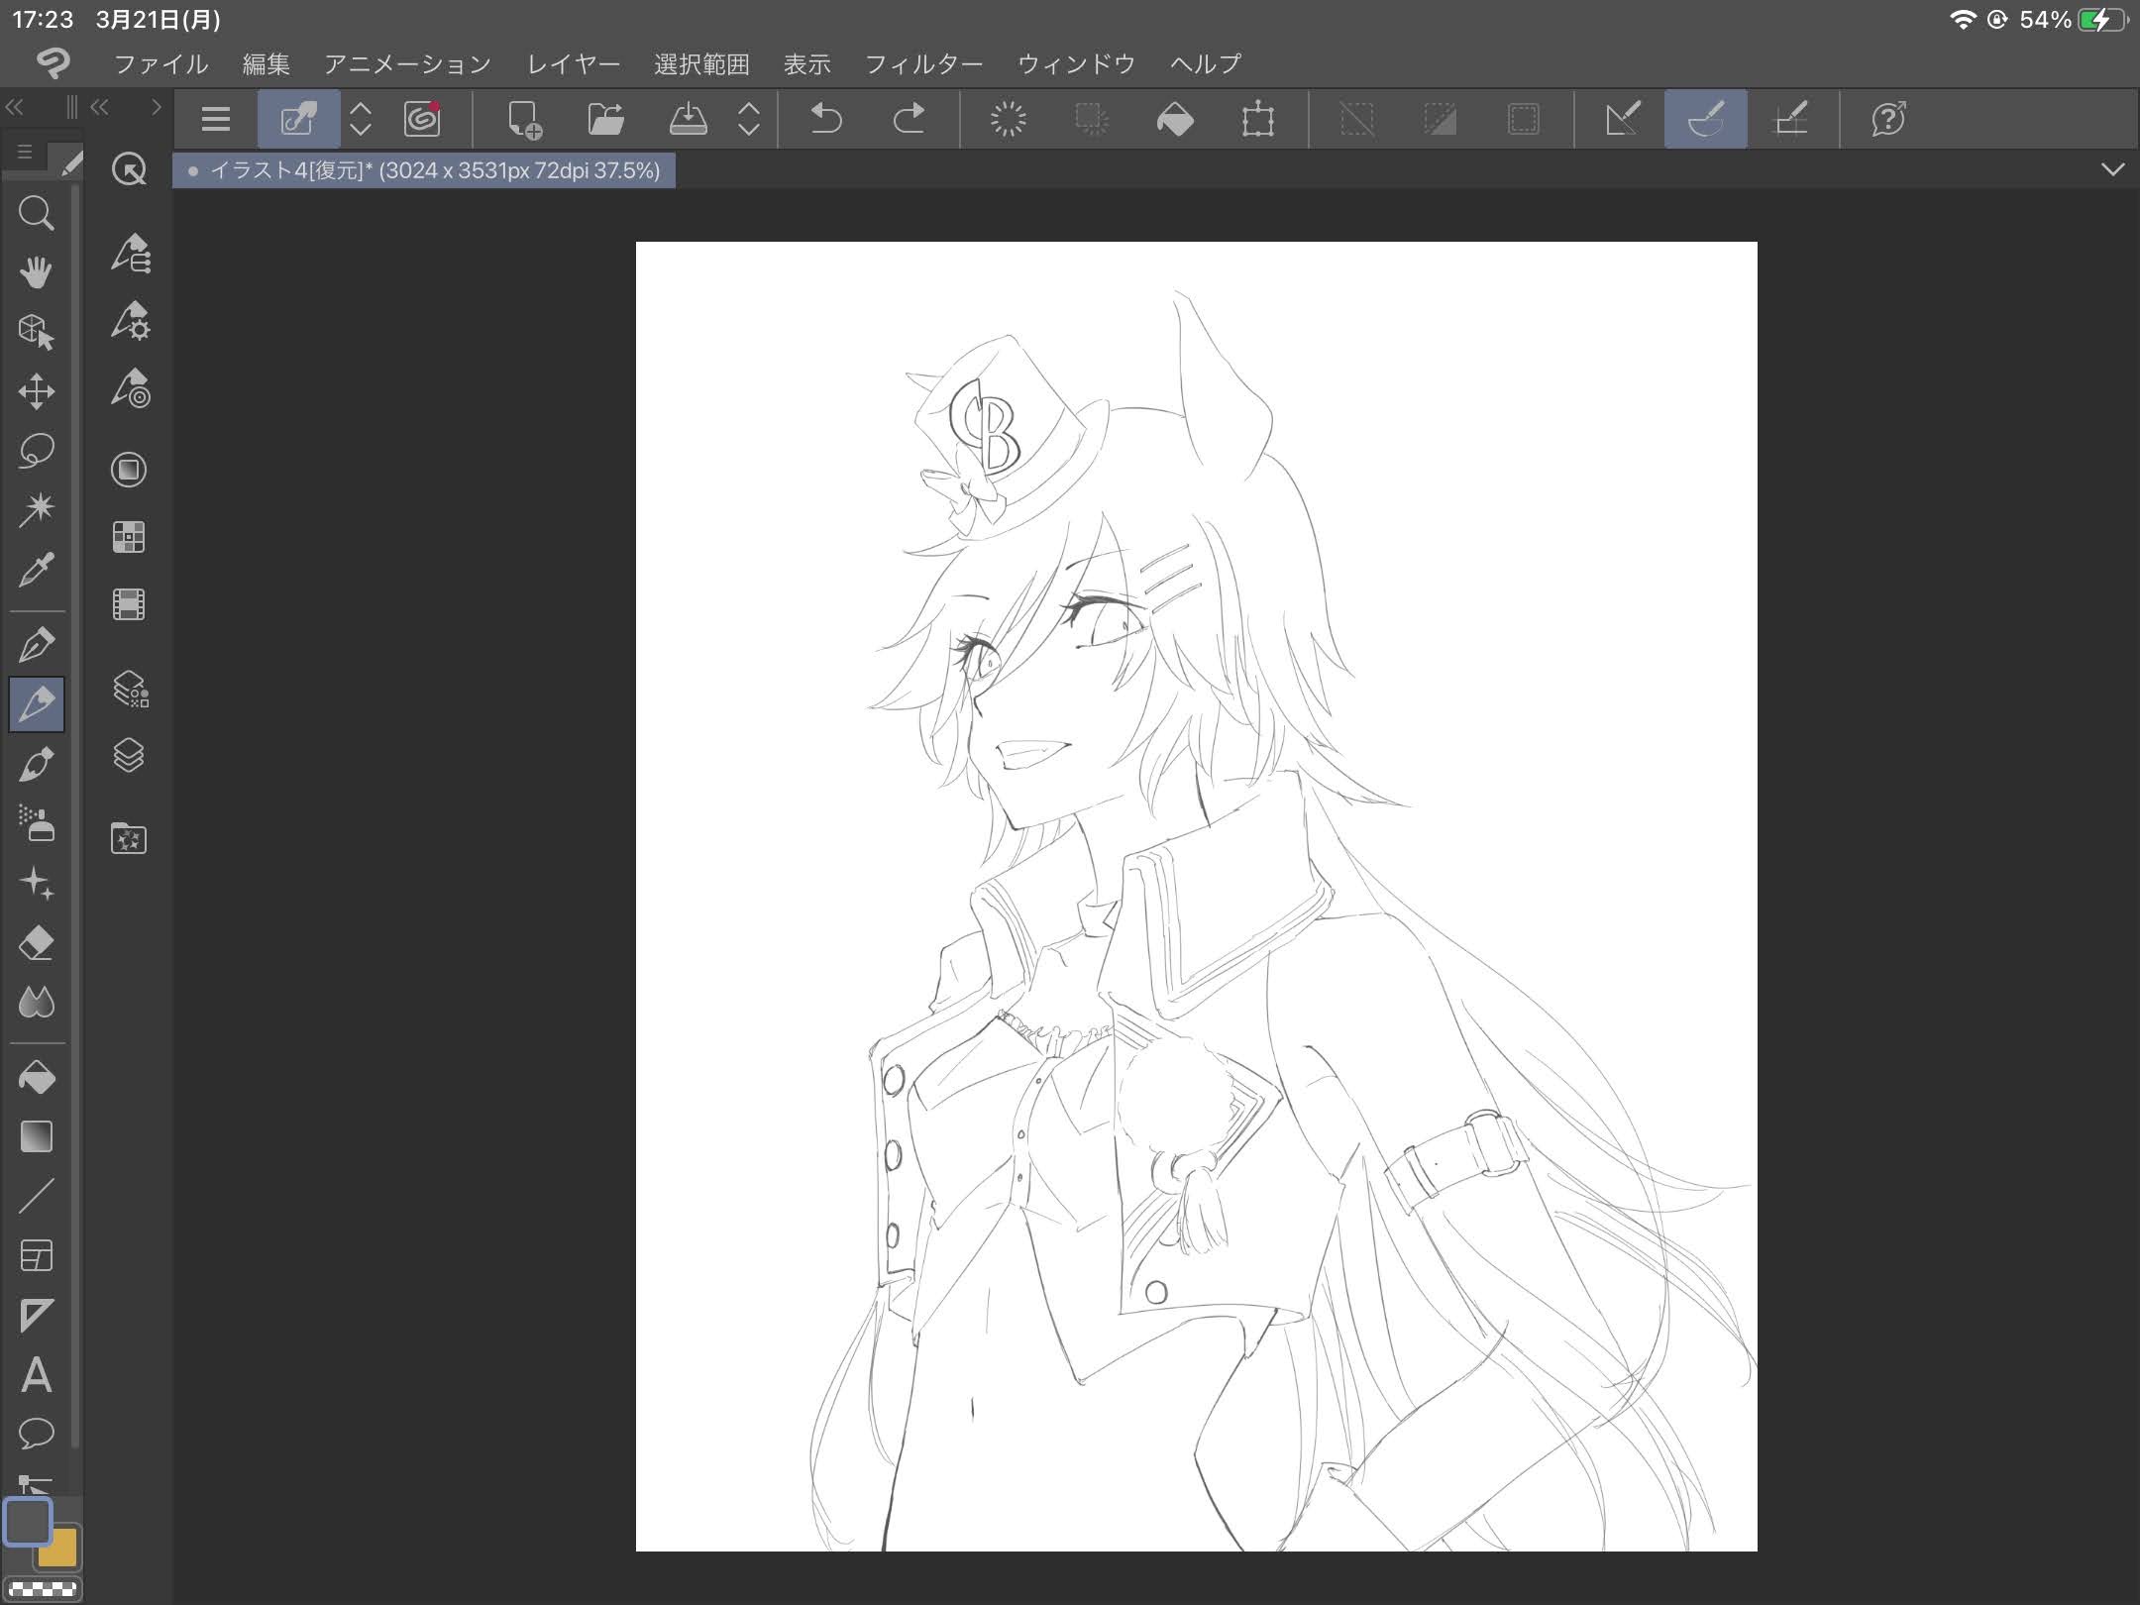Select the Text tool
This screenshot has height=1605, width=2140.
tap(37, 1375)
